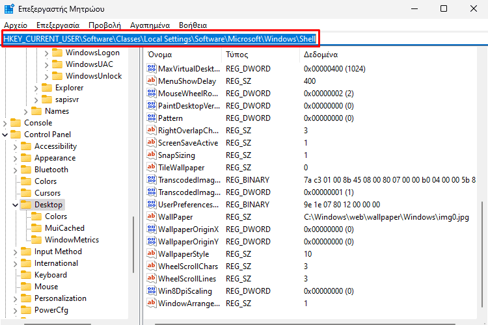The width and height of the screenshot is (488, 325).
Task: Click the MuiCached folder icon
Action: click(x=36, y=228)
